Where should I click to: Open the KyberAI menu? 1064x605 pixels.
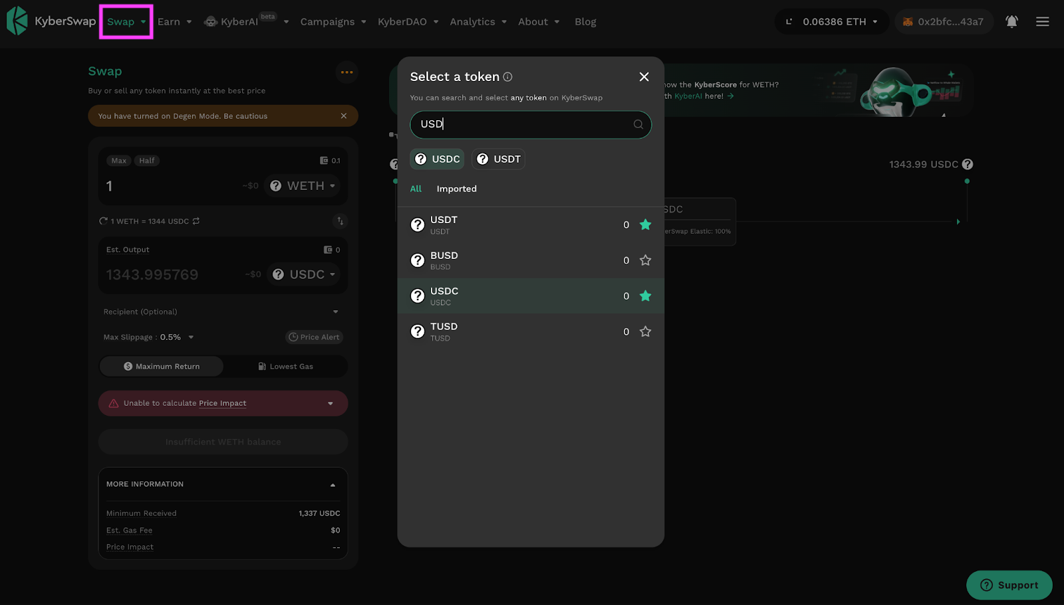point(246,22)
